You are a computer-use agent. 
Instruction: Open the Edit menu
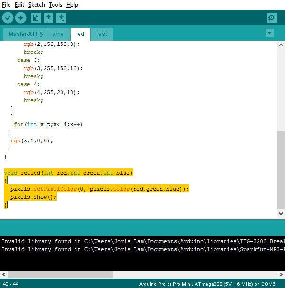click(x=19, y=5)
